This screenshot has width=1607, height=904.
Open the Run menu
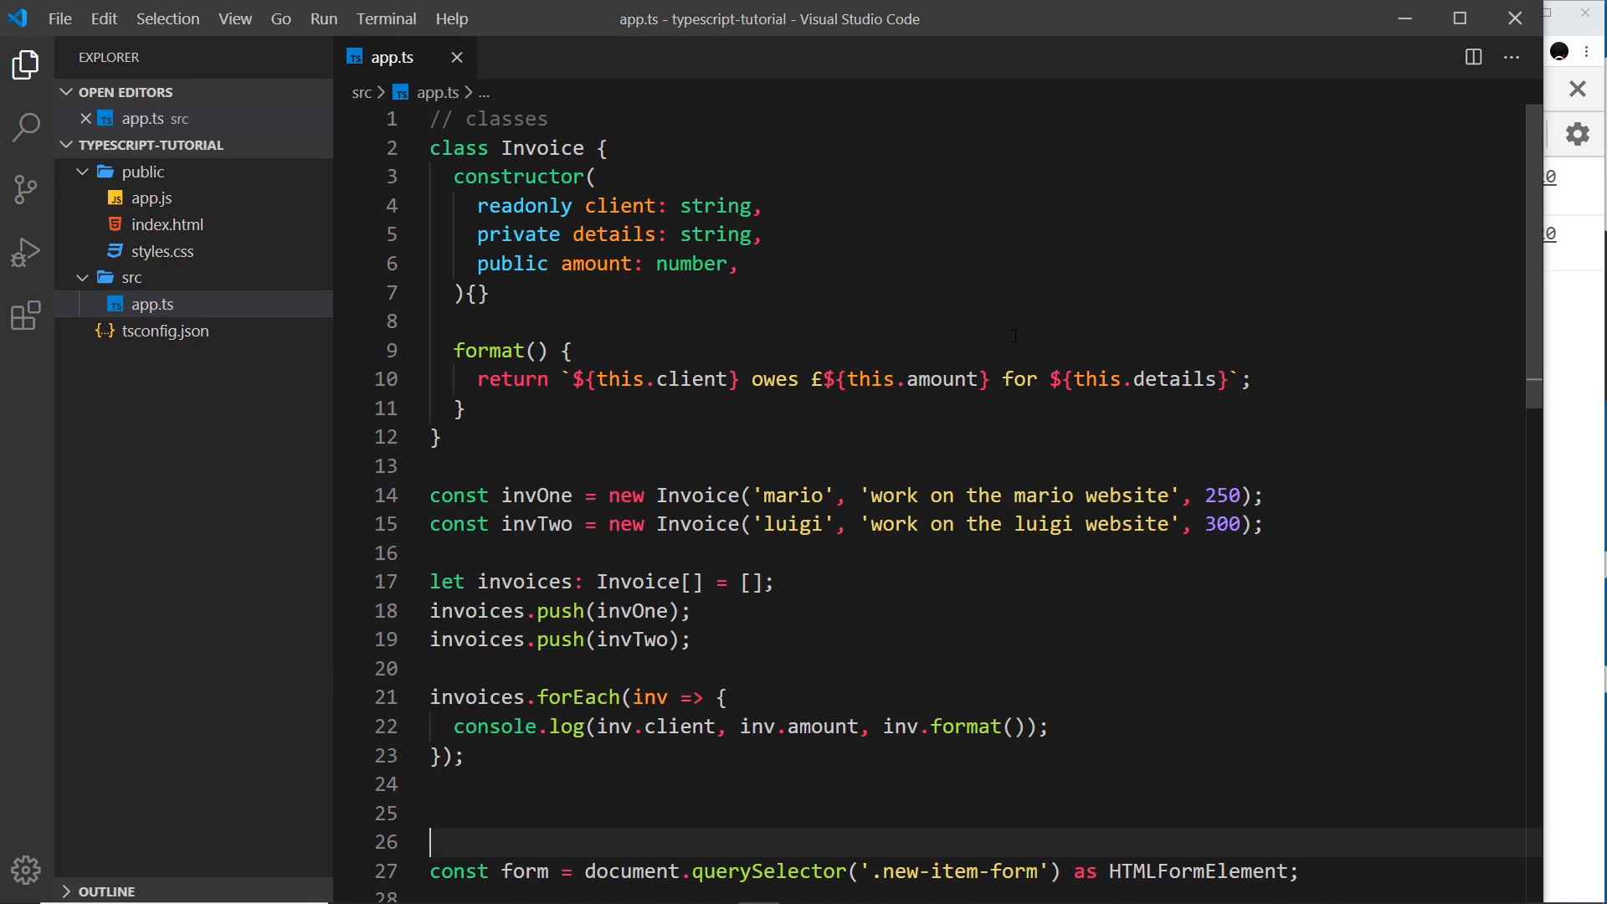click(x=323, y=18)
